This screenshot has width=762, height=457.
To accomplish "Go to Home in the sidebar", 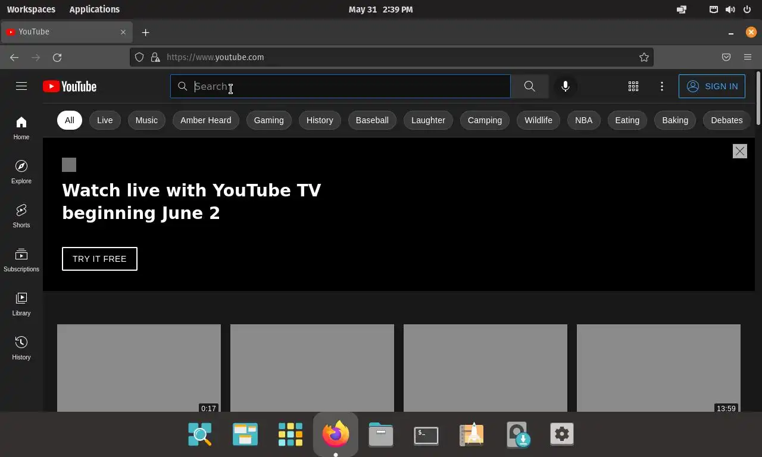I will click(21, 128).
